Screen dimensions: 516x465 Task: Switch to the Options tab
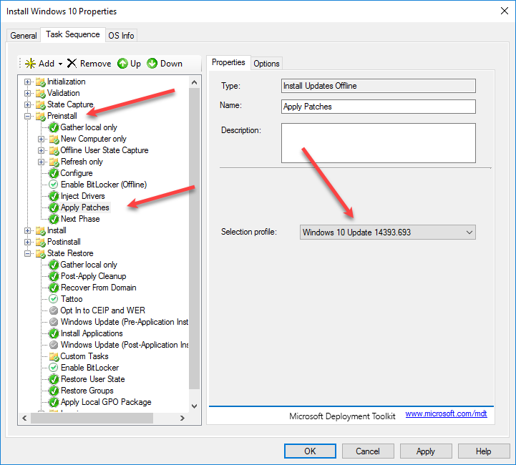(x=266, y=64)
